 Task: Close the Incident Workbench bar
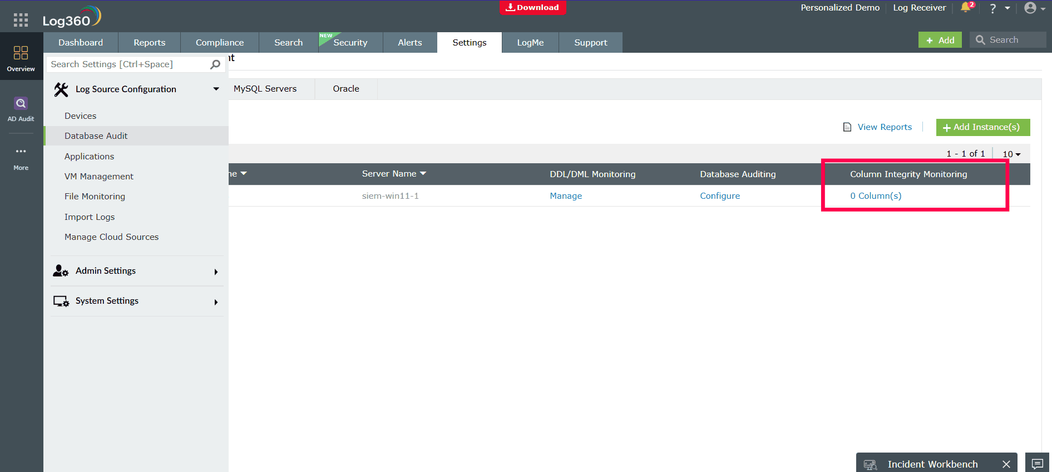pyautogui.click(x=1006, y=464)
